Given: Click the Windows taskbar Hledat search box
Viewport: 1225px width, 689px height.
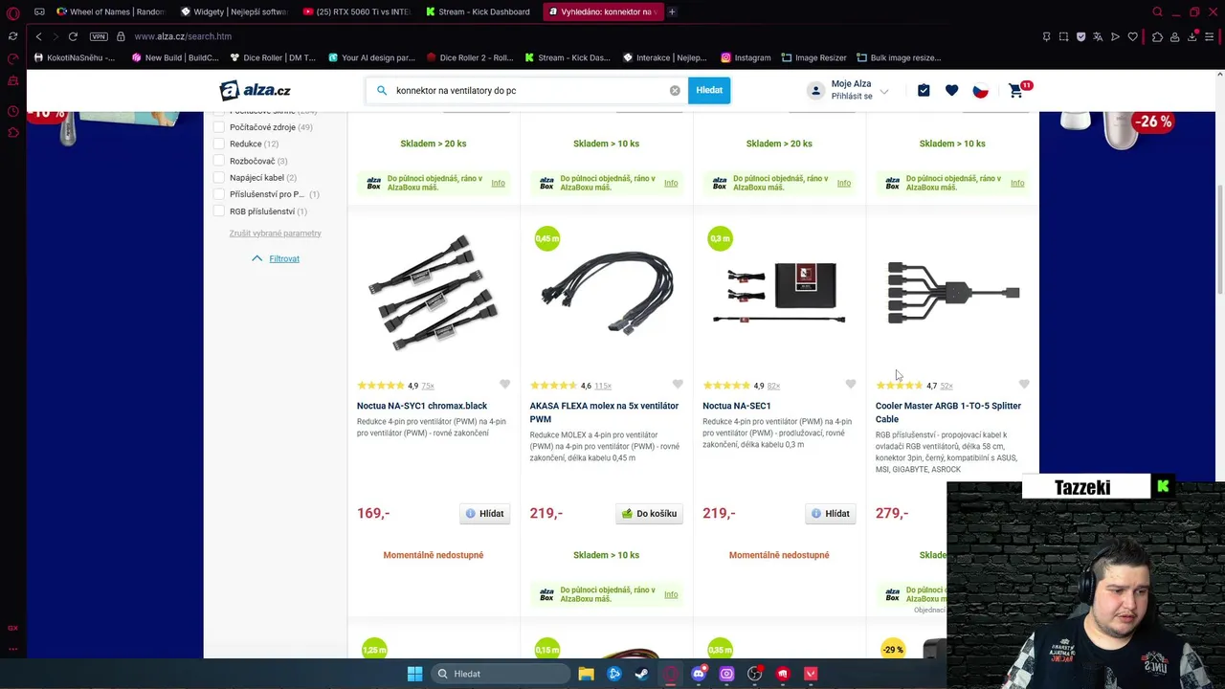Looking at the screenshot, I should point(499,674).
